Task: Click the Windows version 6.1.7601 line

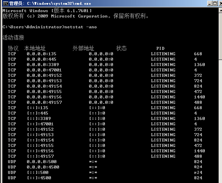Action: point(47,10)
